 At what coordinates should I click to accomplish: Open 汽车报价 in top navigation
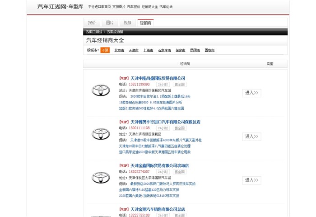coord(134,7)
